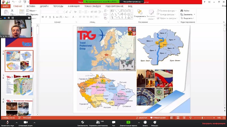
Task: Open the Select (Выделить) dropdown
Action: pyautogui.click(x=188, y=18)
